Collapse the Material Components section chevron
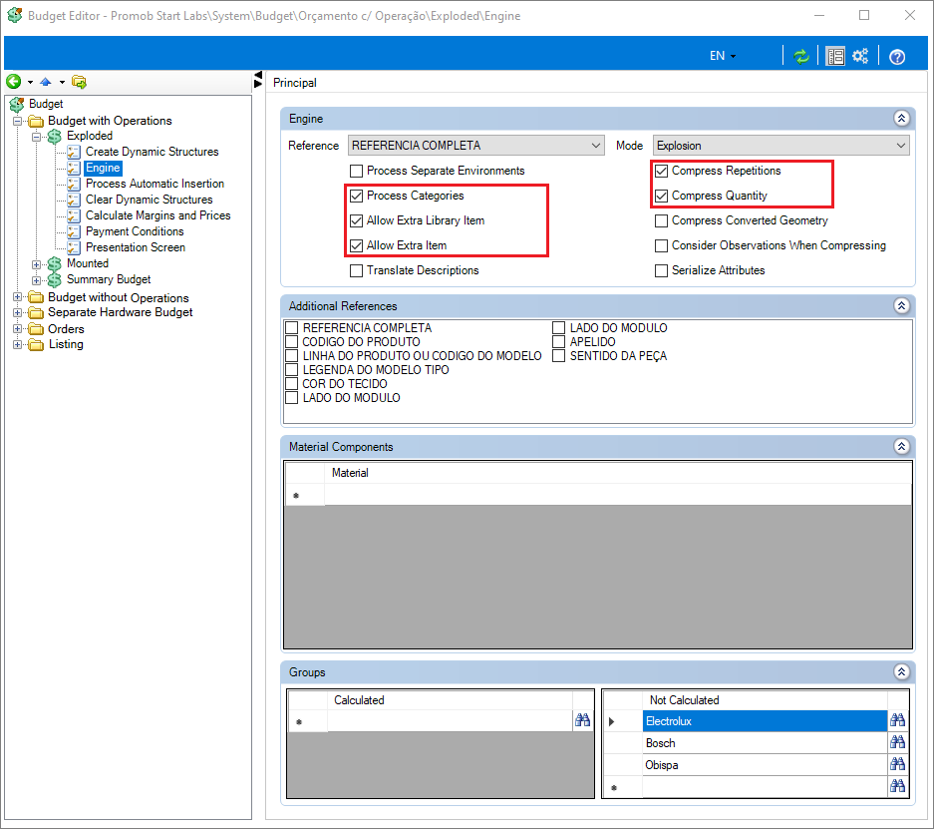 tap(901, 446)
